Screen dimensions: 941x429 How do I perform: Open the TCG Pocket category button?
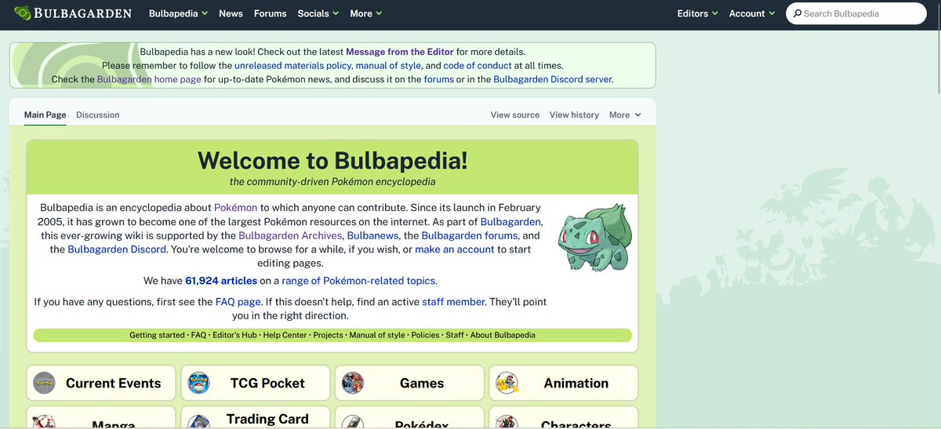coord(255,384)
